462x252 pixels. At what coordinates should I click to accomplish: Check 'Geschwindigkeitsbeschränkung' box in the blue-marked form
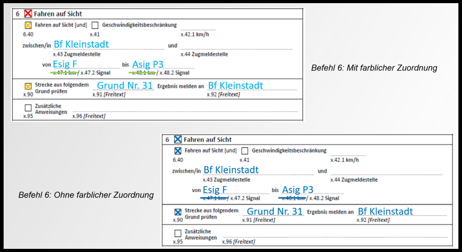245,151
